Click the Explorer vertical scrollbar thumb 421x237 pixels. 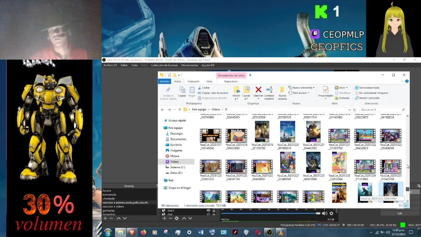[408, 189]
